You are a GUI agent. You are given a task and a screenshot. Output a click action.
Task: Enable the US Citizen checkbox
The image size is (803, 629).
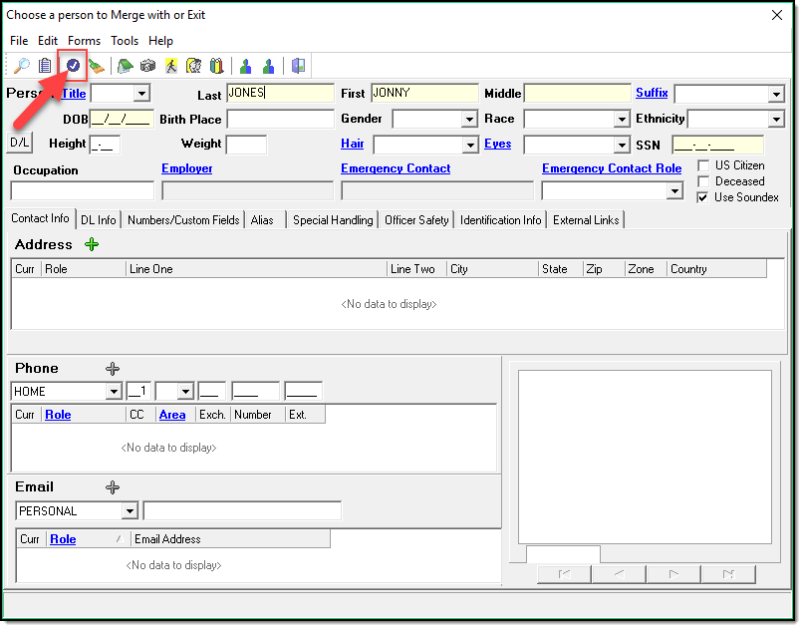tap(703, 165)
